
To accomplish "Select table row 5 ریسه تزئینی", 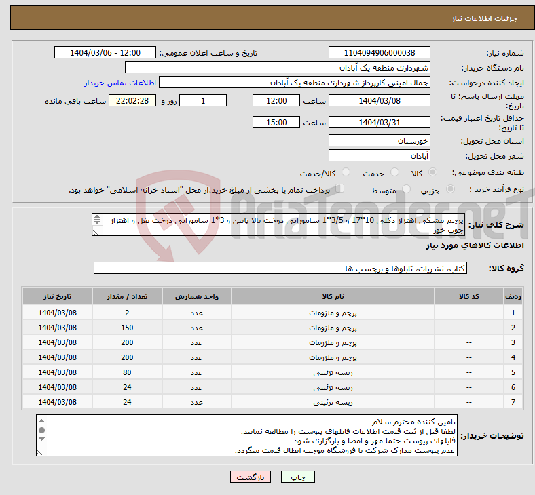I will tap(333, 372).
